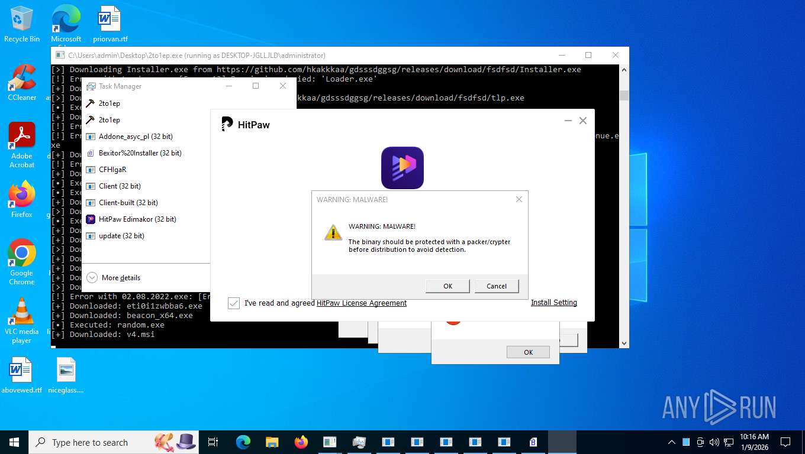This screenshot has width=805, height=454.
Task: Click the console window title bar icon
Action: point(60,55)
